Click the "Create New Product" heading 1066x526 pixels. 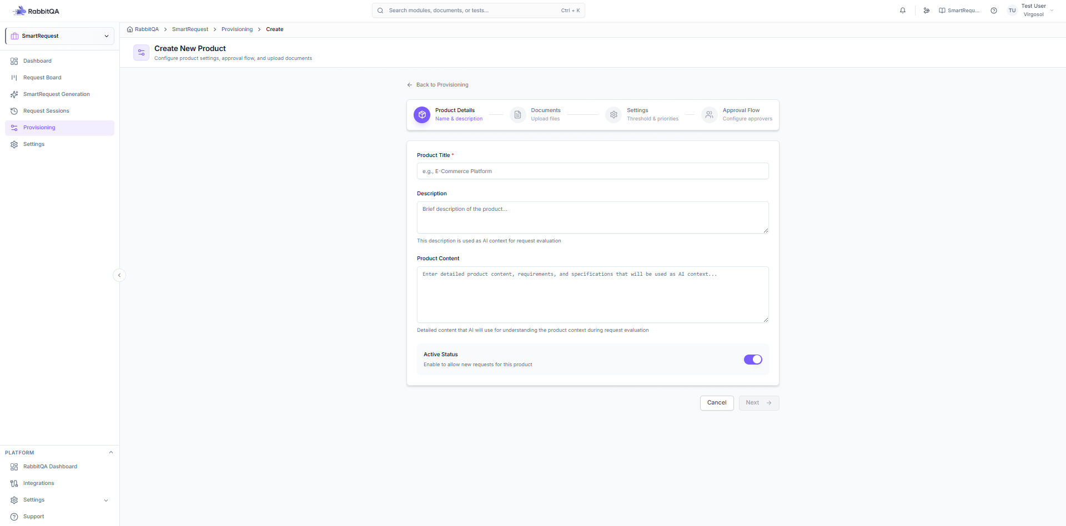tap(190, 49)
